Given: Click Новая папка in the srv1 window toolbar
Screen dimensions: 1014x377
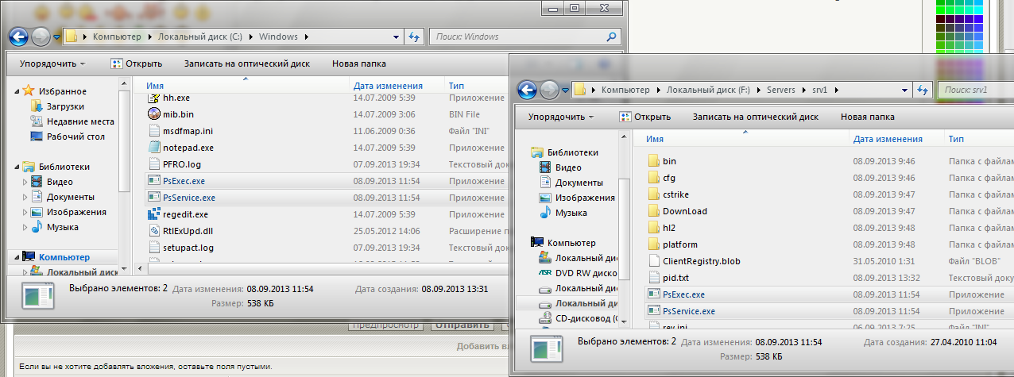Looking at the screenshot, I should [x=867, y=117].
